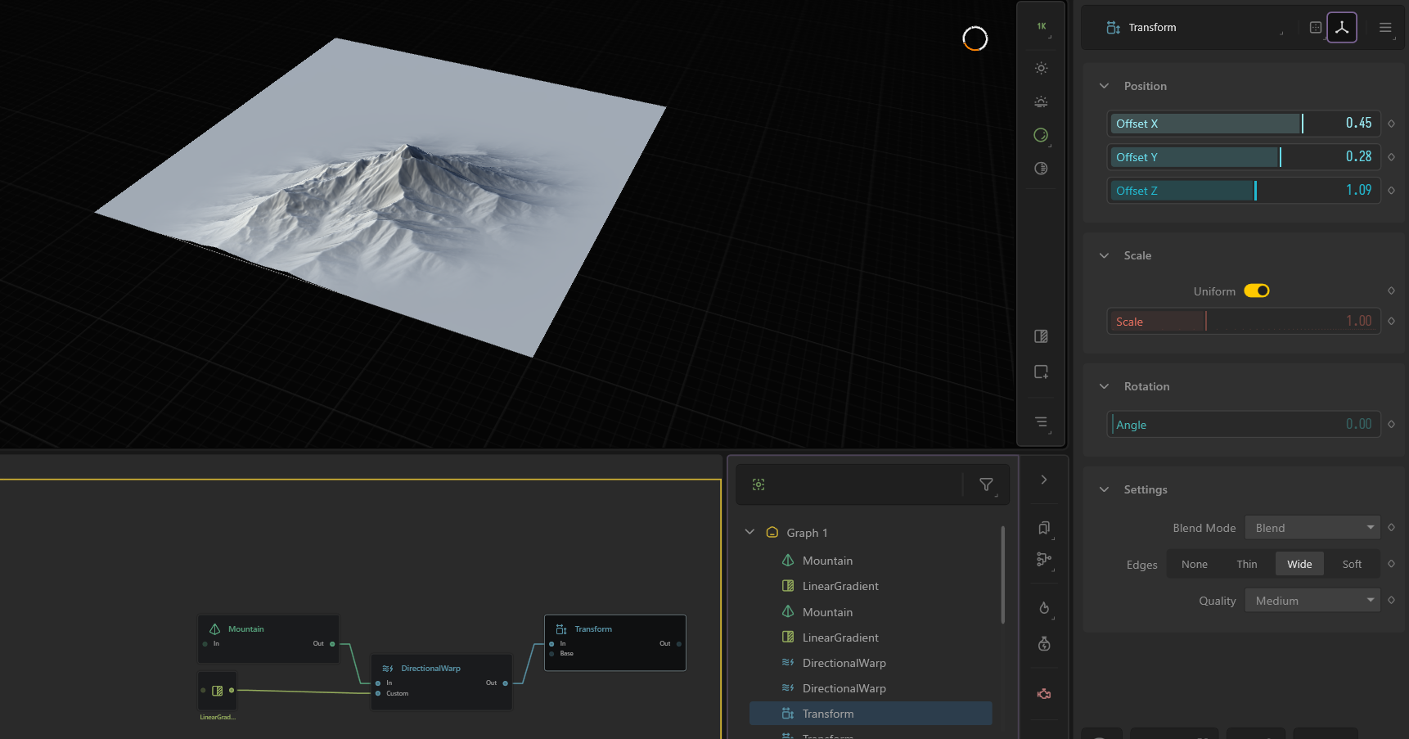Switch Edges setting to Soft

(x=1351, y=564)
